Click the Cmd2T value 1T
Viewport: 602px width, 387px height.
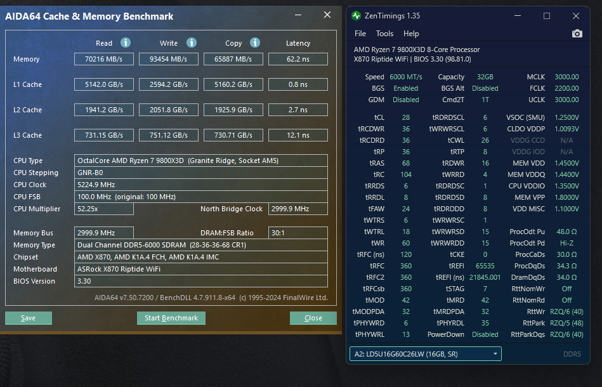pyautogui.click(x=485, y=100)
